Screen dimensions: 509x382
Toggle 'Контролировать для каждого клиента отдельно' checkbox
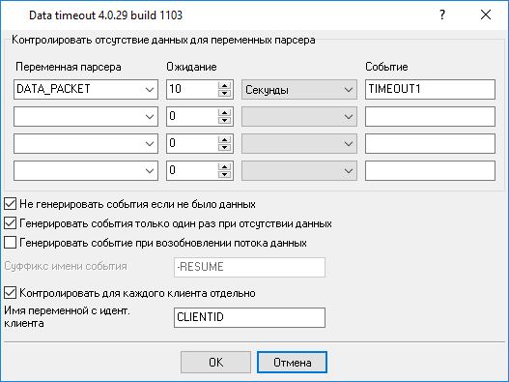point(10,293)
